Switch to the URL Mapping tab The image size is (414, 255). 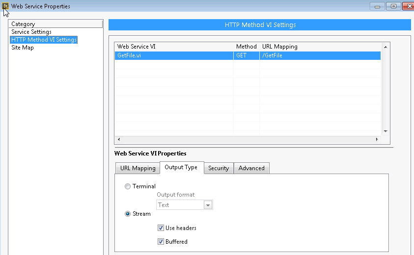point(138,168)
